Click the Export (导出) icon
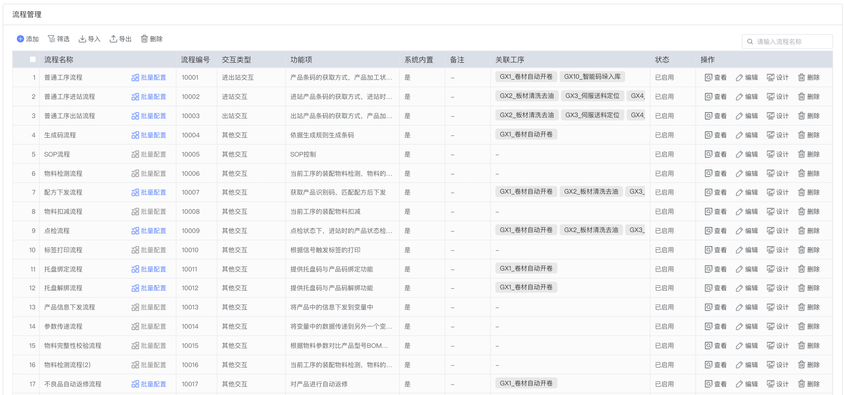 click(x=113, y=39)
